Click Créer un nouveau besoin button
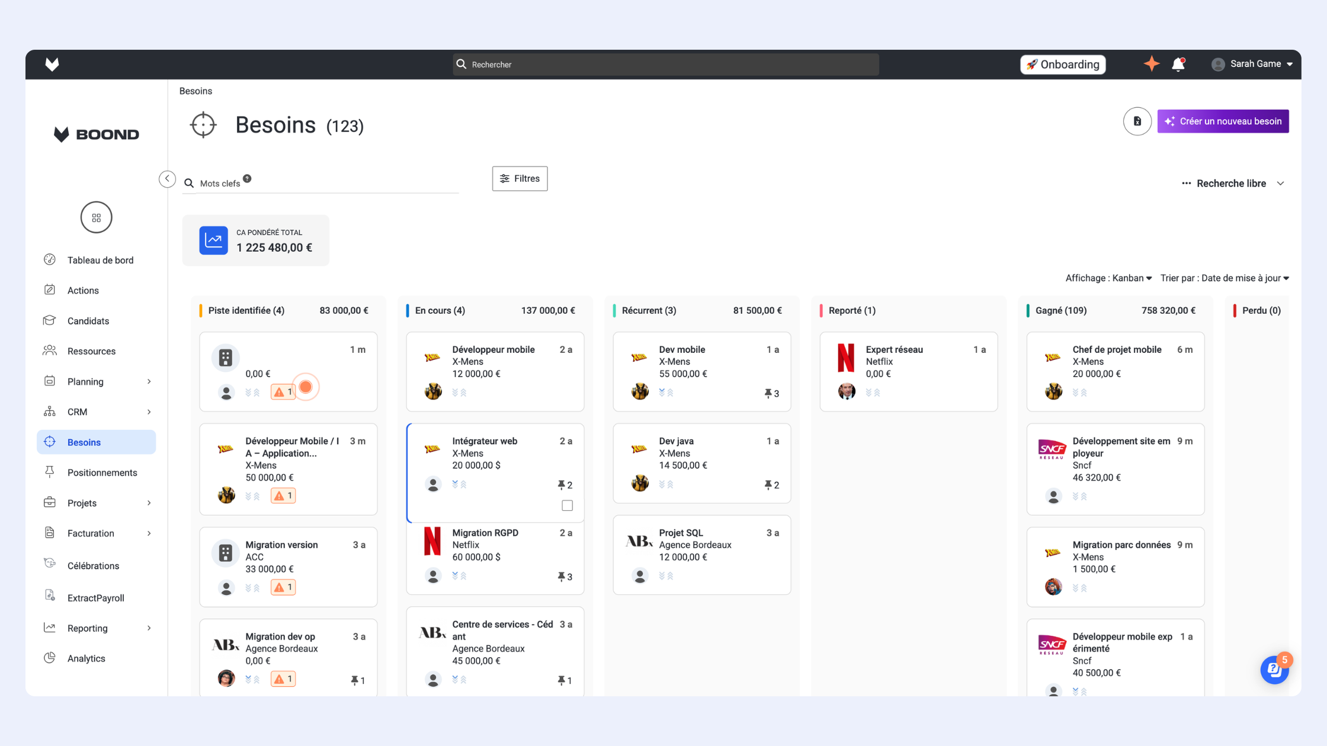The height and width of the screenshot is (746, 1327). click(x=1223, y=121)
